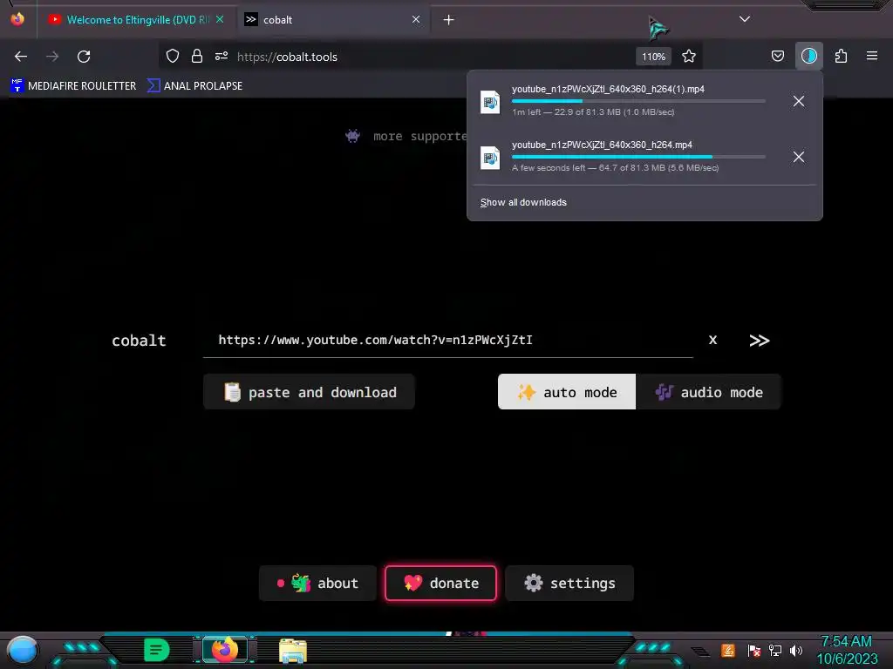Open MEDIAFIRE ROULETTER bookmark

[x=73, y=86]
